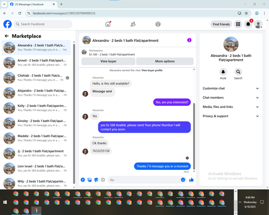Open a new browser tab

61,4
